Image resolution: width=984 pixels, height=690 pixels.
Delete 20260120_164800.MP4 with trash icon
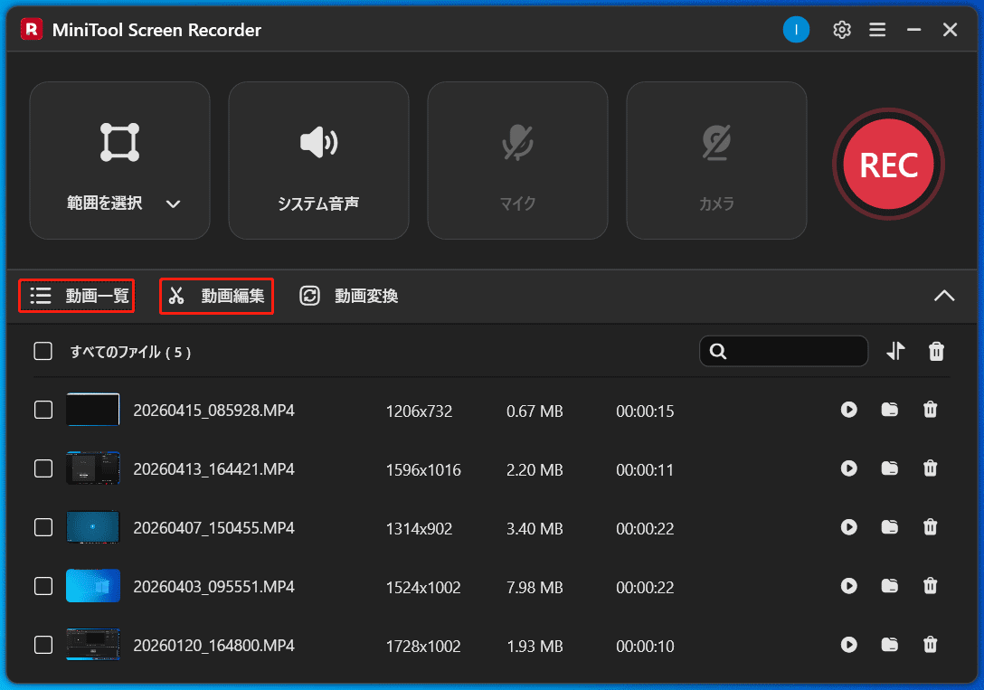[931, 644]
